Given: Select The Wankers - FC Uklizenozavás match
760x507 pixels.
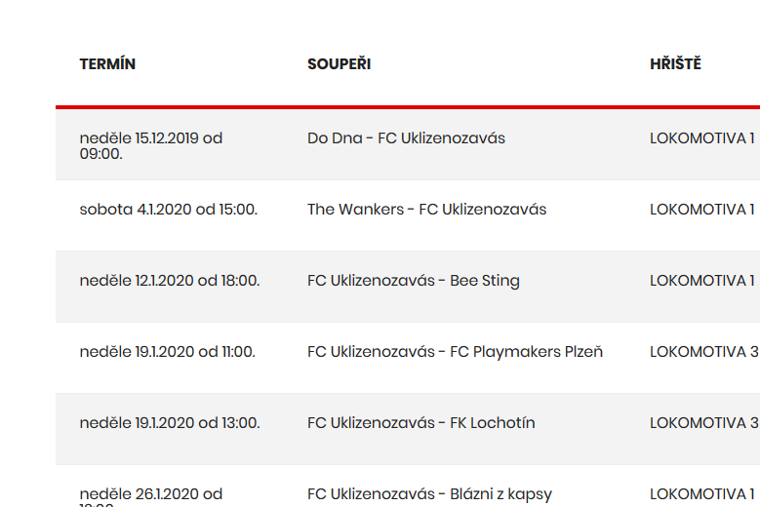Looking at the screenshot, I should (x=426, y=210).
